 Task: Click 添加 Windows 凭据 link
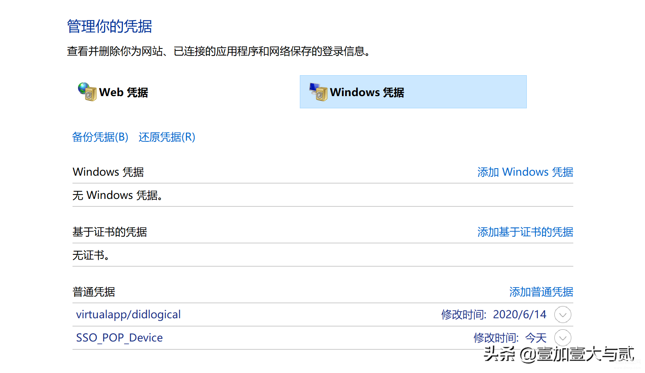[x=525, y=172]
